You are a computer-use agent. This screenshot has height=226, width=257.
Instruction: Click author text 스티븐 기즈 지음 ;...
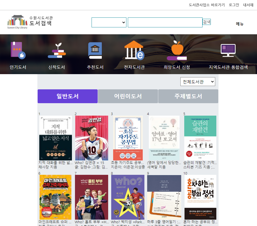pyautogui.click(x=199, y=167)
